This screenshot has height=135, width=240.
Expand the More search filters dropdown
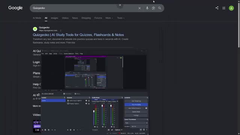click(109, 18)
